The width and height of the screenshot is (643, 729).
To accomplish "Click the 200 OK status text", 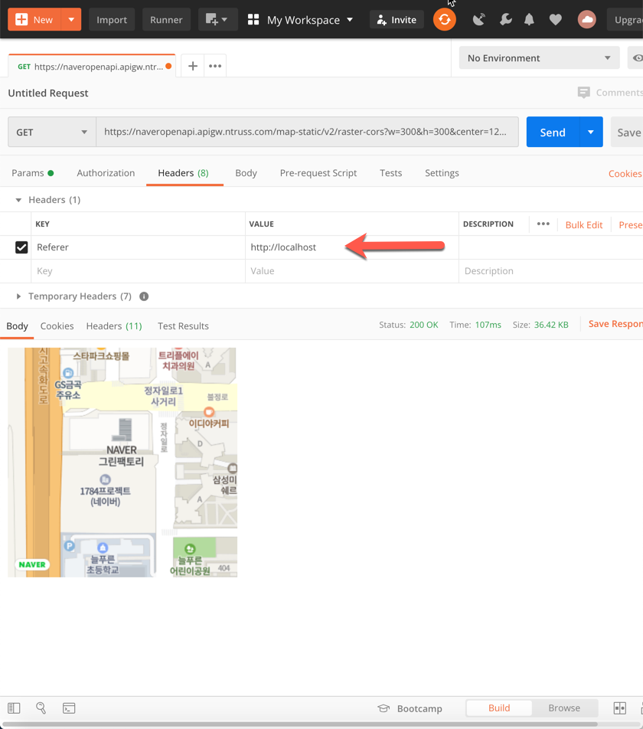I will click(424, 325).
